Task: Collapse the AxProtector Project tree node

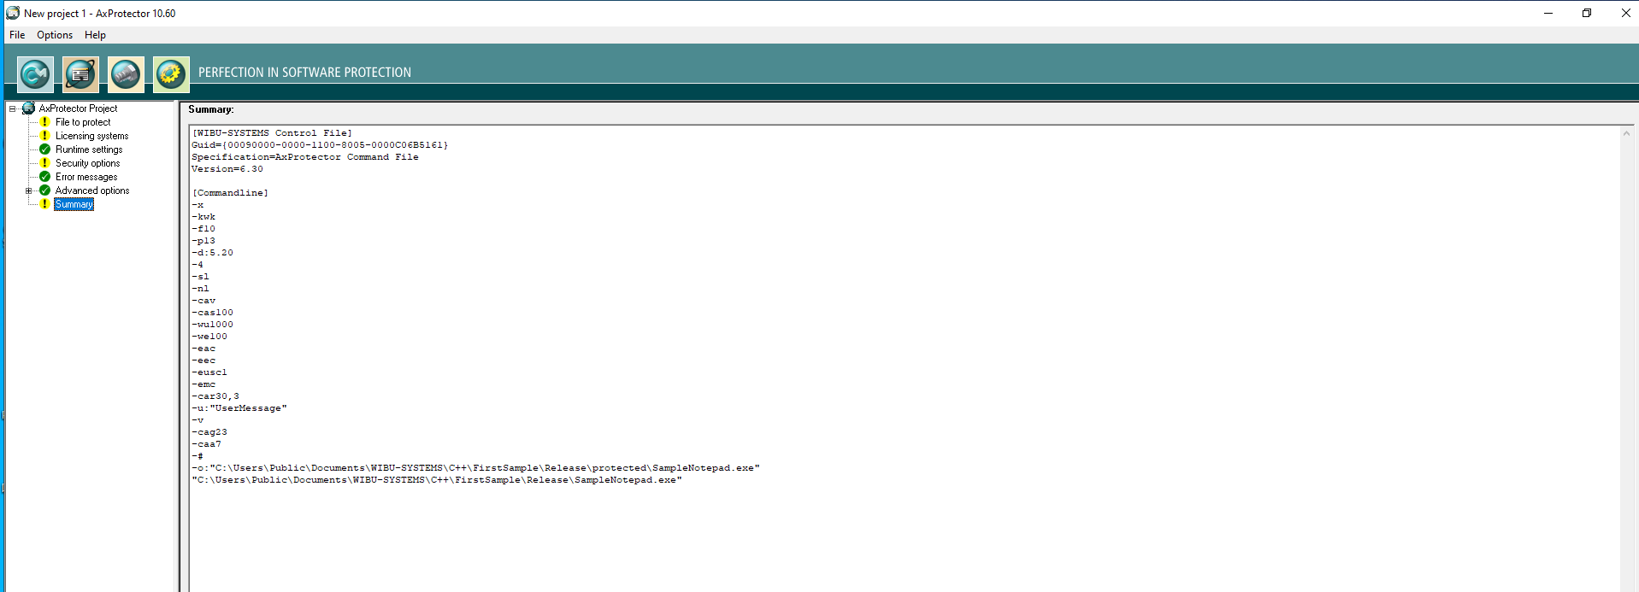Action: coord(12,108)
